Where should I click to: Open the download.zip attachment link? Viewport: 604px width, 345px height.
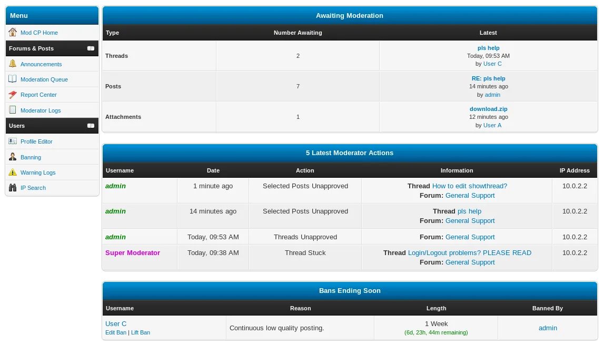pyautogui.click(x=489, y=109)
